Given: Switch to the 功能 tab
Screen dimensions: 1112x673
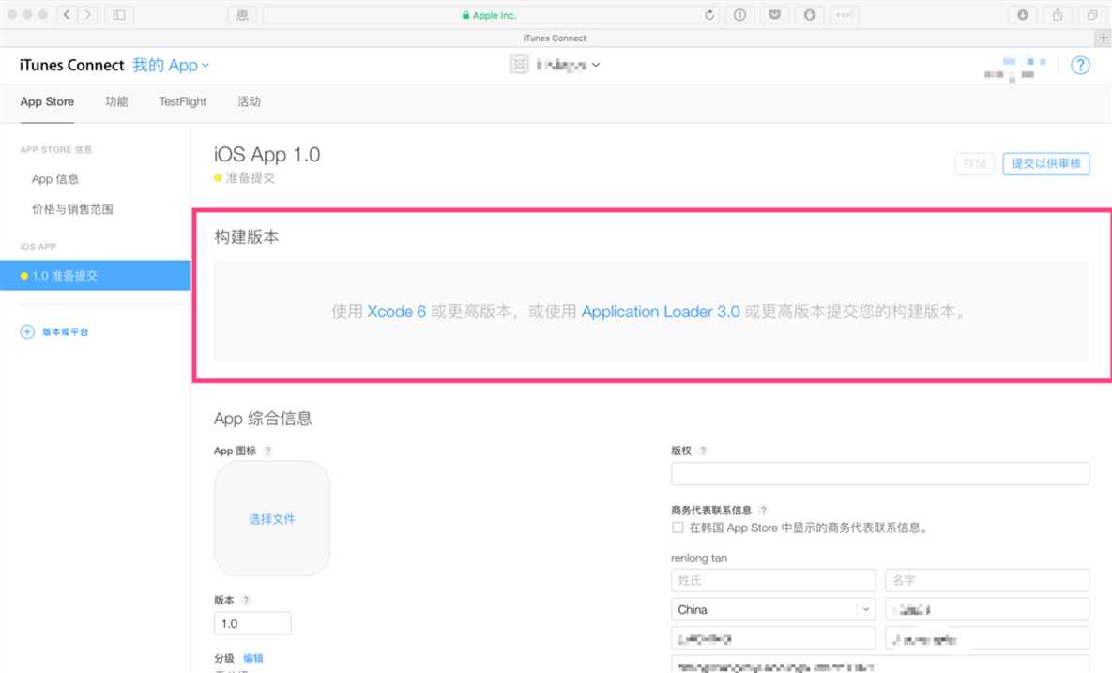Looking at the screenshot, I should pos(116,102).
